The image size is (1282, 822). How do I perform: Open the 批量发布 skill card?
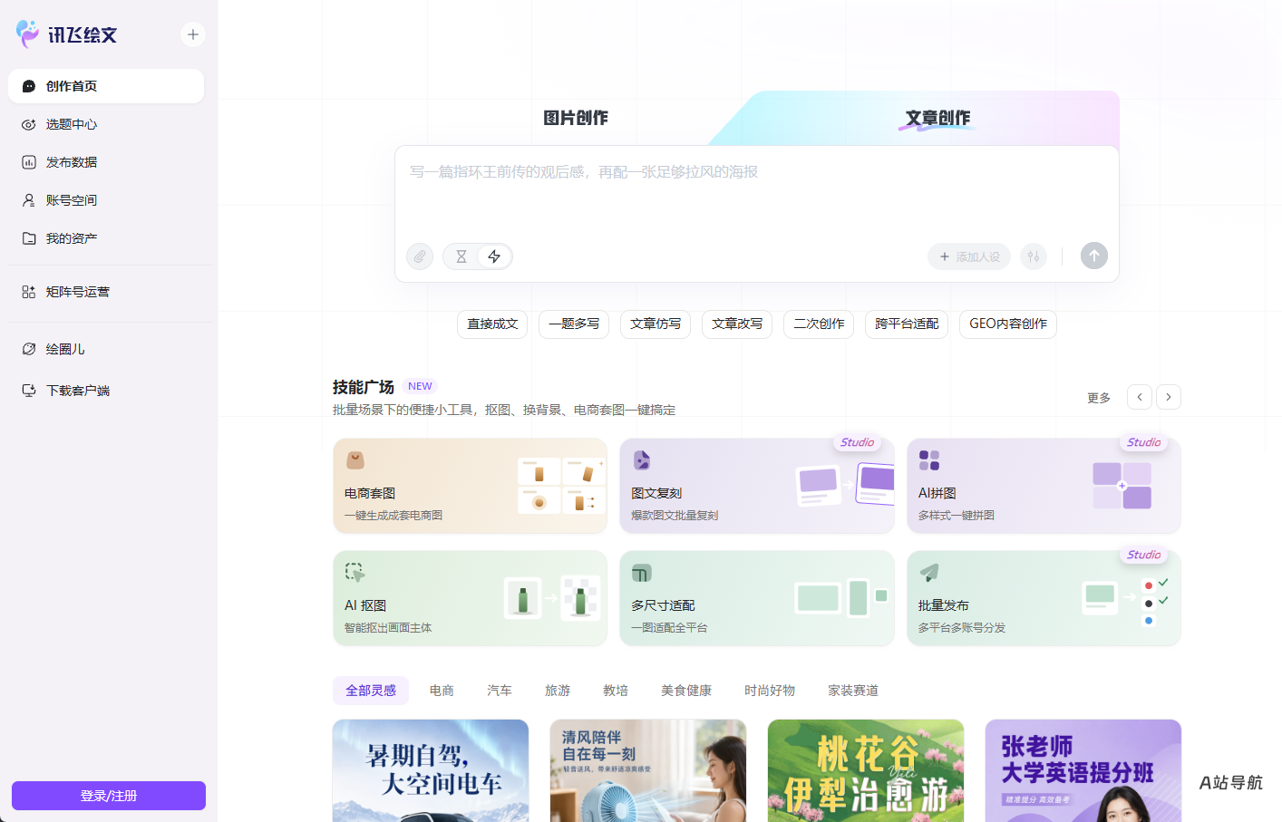[x=1044, y=598]
